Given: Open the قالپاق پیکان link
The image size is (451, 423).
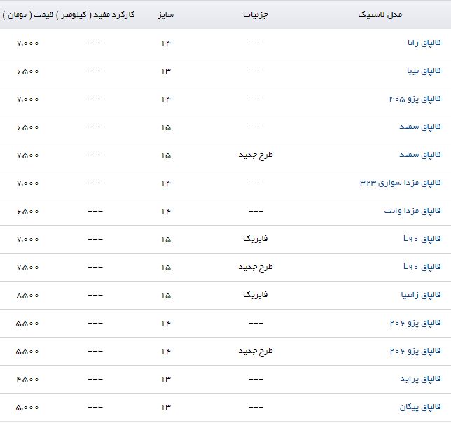Looking at the screenshot, I should click(420, 407).
